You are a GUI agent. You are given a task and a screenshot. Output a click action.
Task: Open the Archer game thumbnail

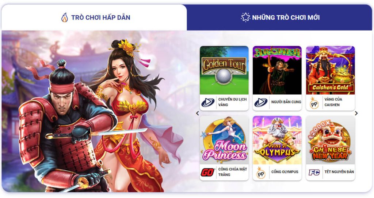pos(277,70)
